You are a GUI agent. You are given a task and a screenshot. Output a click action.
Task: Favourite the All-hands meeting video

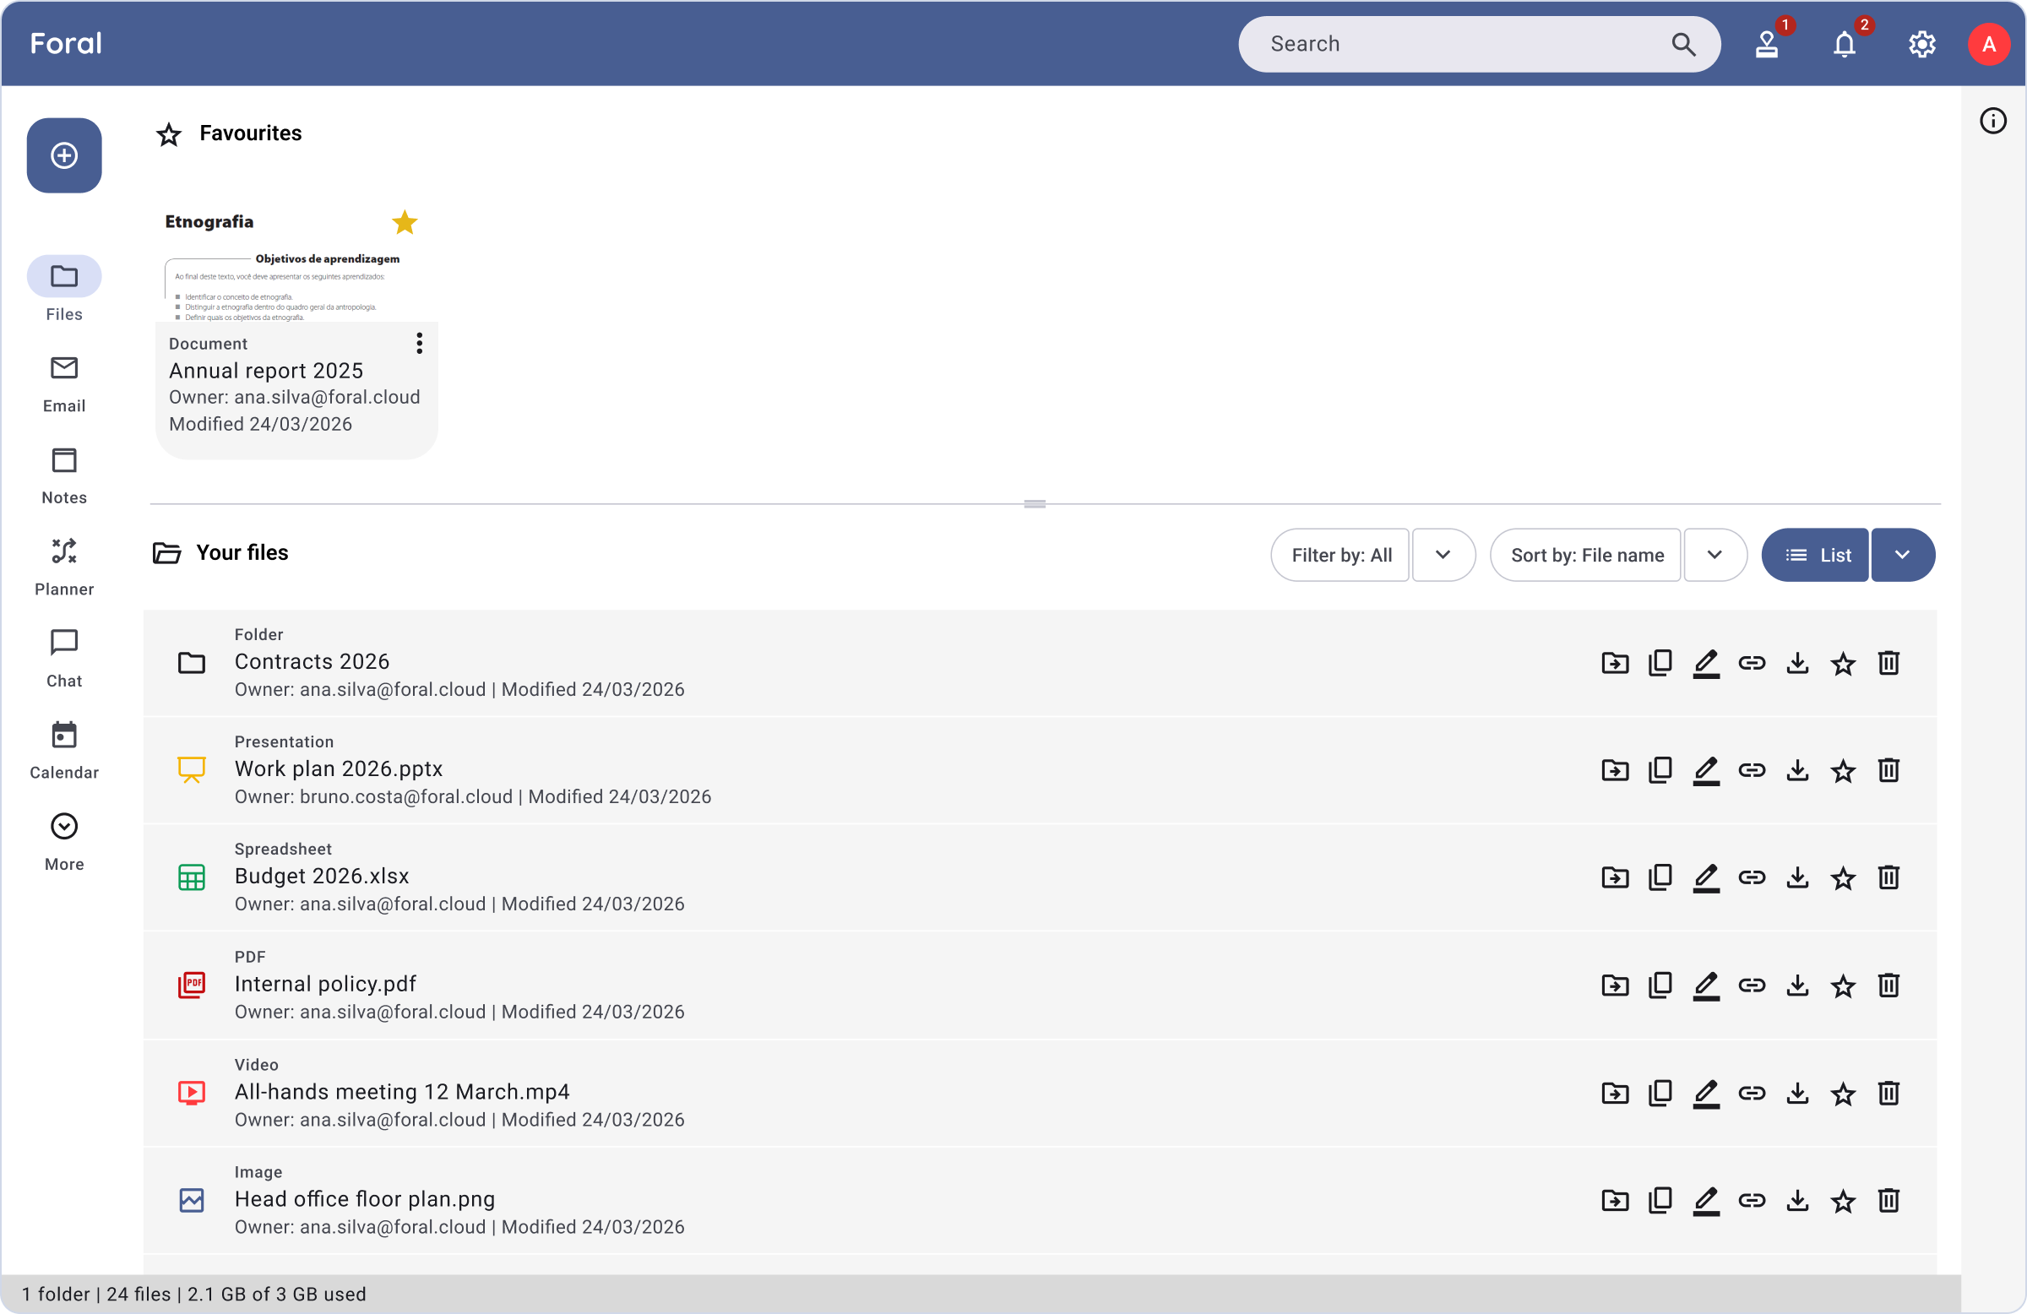1843,1093
